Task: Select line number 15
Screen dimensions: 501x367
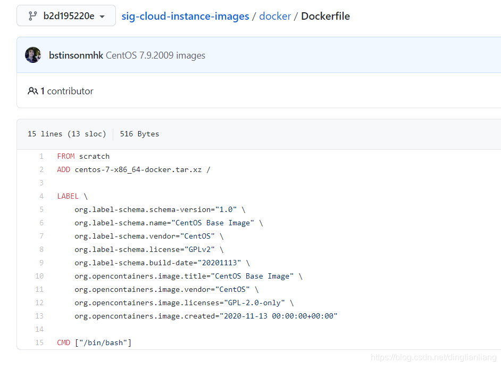Action: pyautogui.click(x=39, y=342)
